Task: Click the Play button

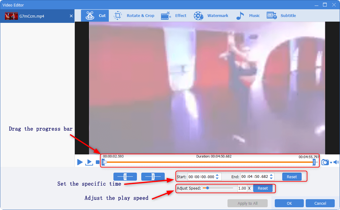Action: [x=80, y=162]
